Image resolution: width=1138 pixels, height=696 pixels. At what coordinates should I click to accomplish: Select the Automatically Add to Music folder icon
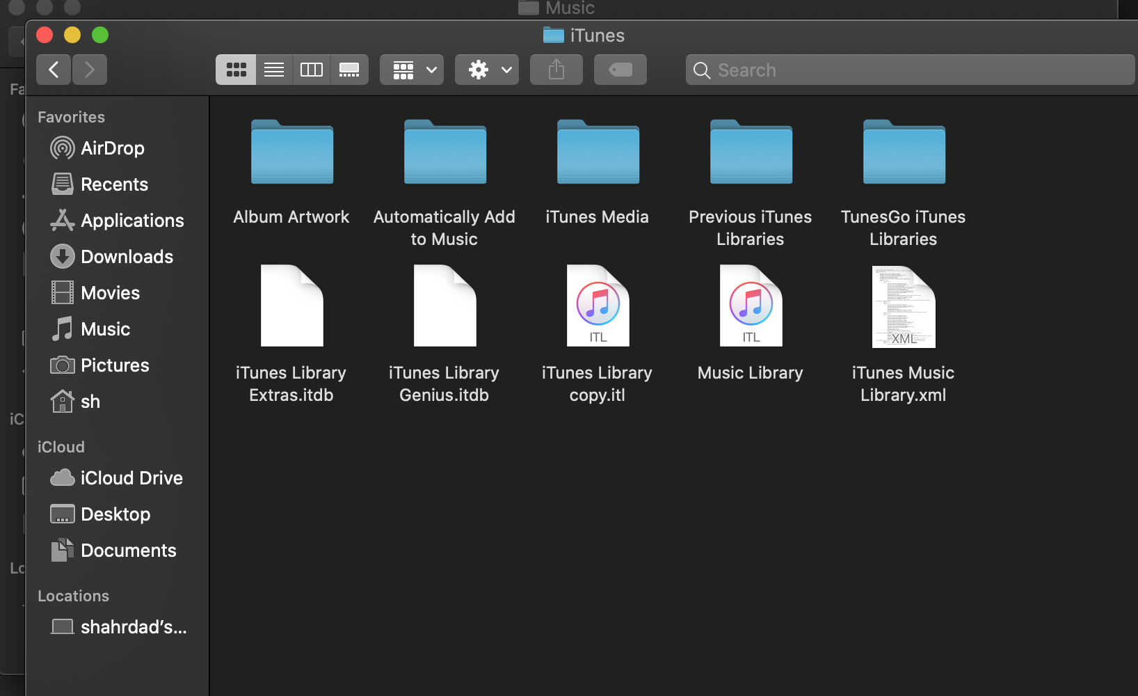pyautogui.click(x=445, y=152)
